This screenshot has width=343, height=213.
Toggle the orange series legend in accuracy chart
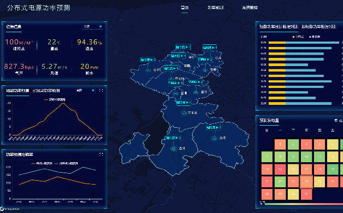42,163
